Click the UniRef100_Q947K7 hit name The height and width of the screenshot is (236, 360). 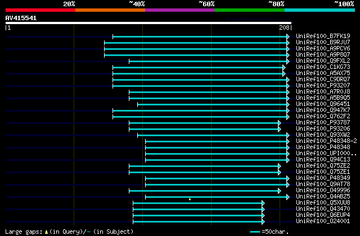(x=323, y=110)
